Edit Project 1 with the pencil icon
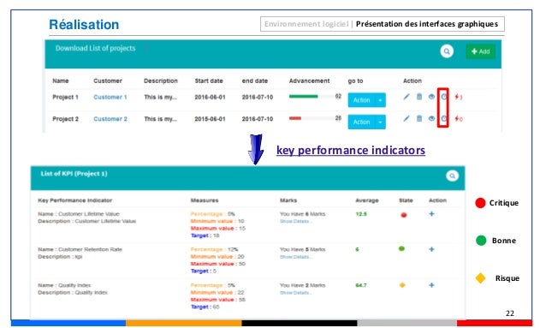This screenshot has height=328, width=546. pos(407,97)
